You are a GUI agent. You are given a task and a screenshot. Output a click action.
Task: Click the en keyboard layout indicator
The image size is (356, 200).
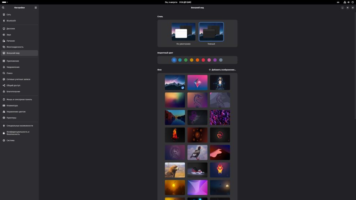coord(338,2)
